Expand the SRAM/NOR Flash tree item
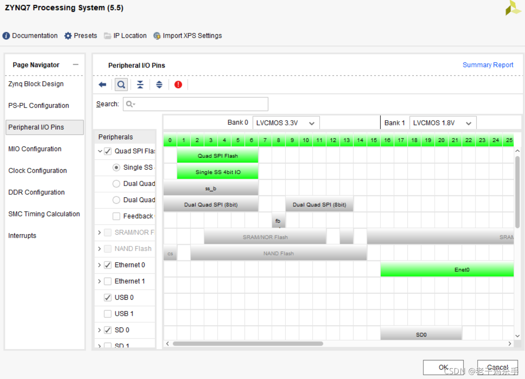This screenshot has width=525, height=379. click(99, 232)
